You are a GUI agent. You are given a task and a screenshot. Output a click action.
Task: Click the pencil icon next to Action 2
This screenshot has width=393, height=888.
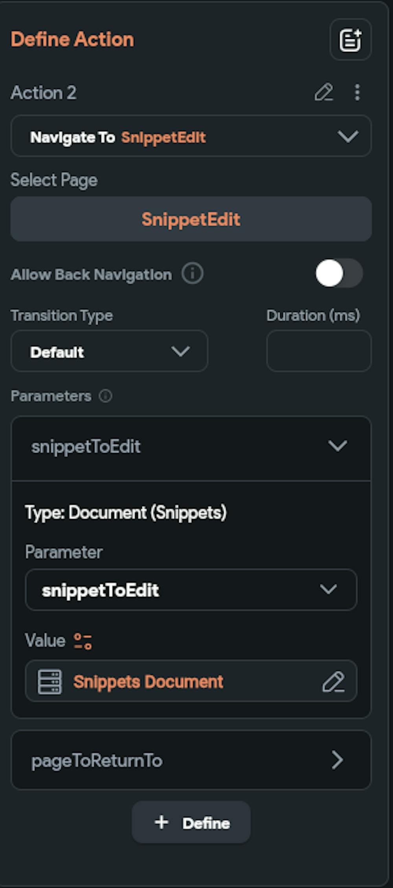324,93
